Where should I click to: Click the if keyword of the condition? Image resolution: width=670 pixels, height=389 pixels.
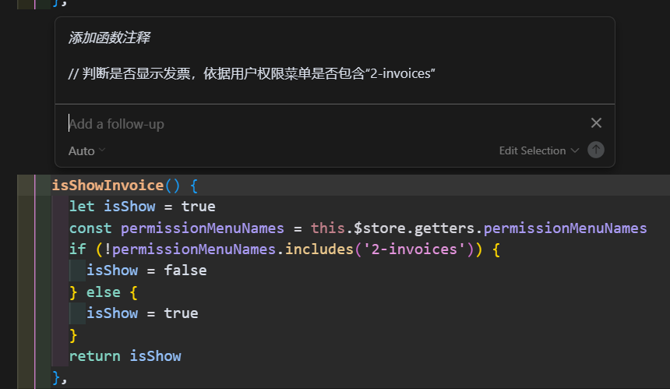pos(78,249)
